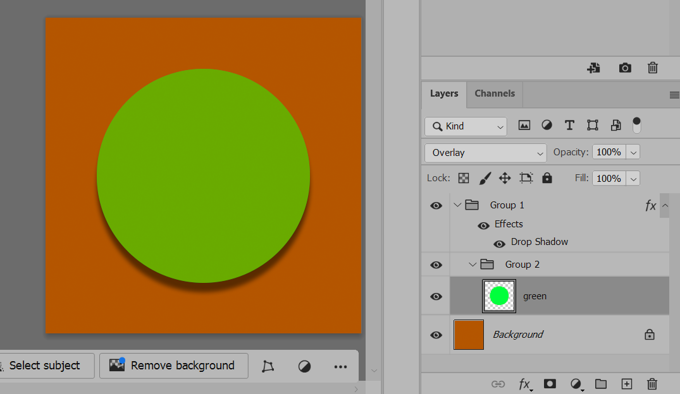This screenshot has height=394, width=680.
Task: Open the Fill slider dropdown arrow
Action: point(633,179)
